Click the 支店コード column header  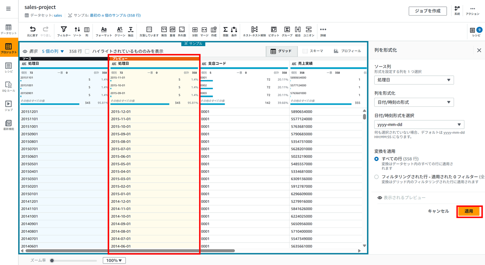217,64
